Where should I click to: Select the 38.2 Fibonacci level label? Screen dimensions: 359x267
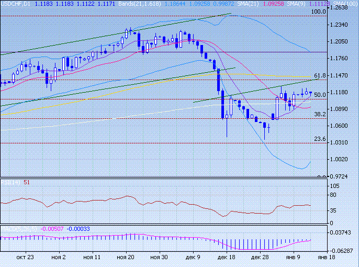pos(320,114)
